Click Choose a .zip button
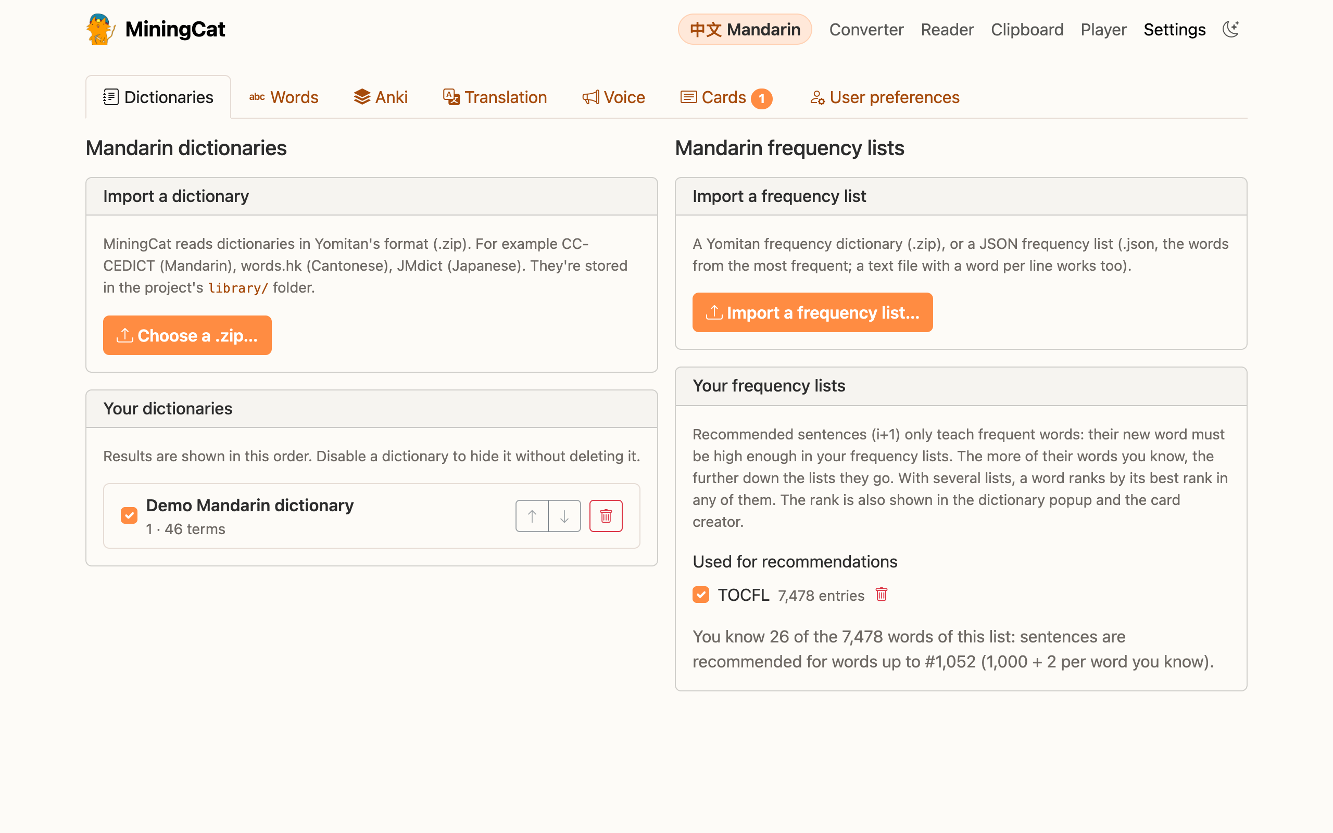Image resolution: width=1333 pixels, height=833 pixels. coord(187,335)
